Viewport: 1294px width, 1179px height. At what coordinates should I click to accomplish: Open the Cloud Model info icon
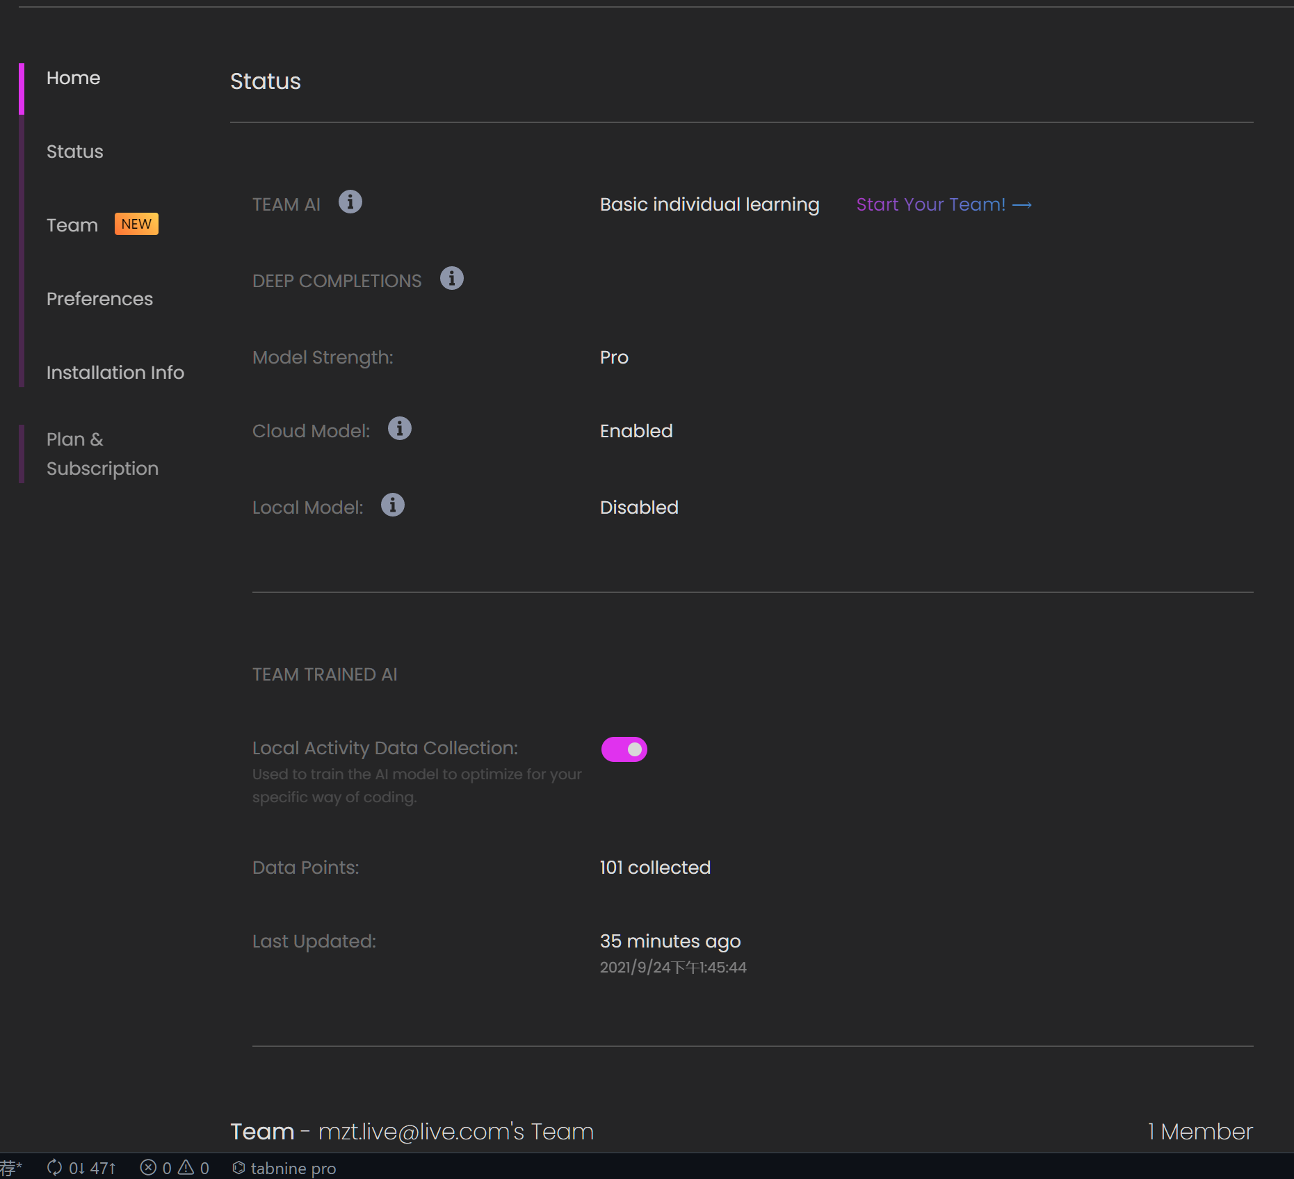399,429
